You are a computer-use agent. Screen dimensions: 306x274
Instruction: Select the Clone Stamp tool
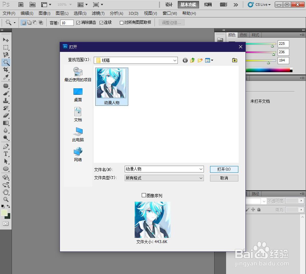[6, 101]
